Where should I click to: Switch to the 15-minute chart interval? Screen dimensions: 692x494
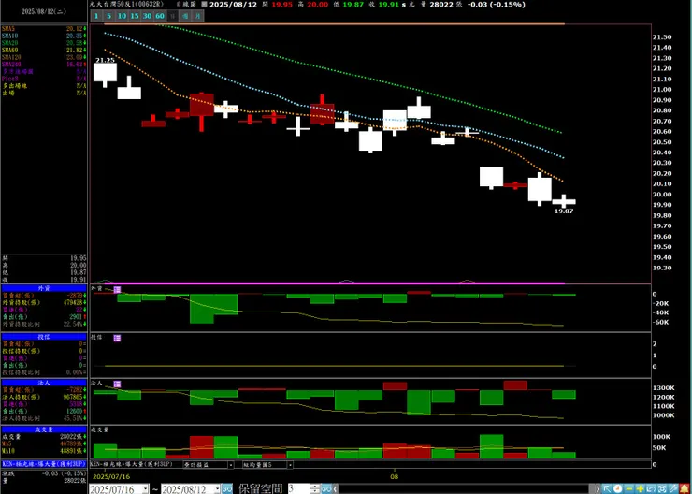[134, 16]
